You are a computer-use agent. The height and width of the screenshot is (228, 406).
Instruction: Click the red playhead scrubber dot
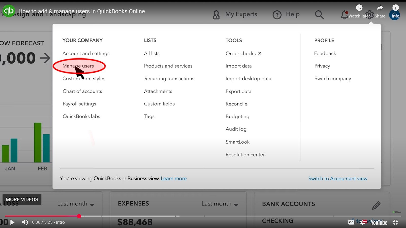tap(79, 216)
